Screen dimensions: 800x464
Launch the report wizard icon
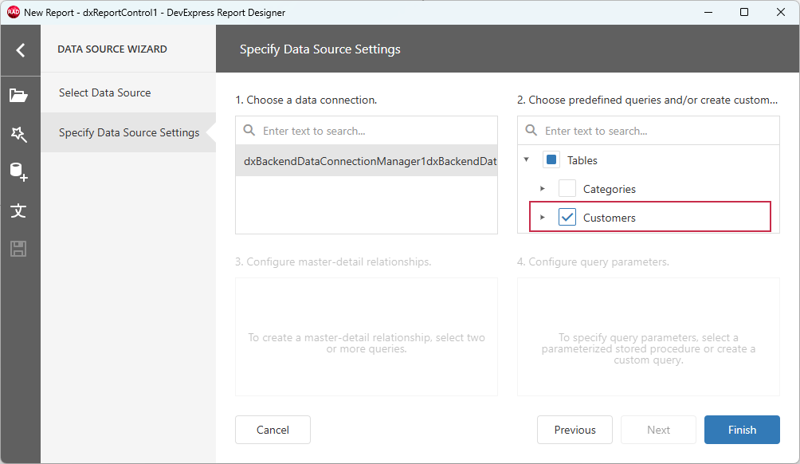(19, 134)
